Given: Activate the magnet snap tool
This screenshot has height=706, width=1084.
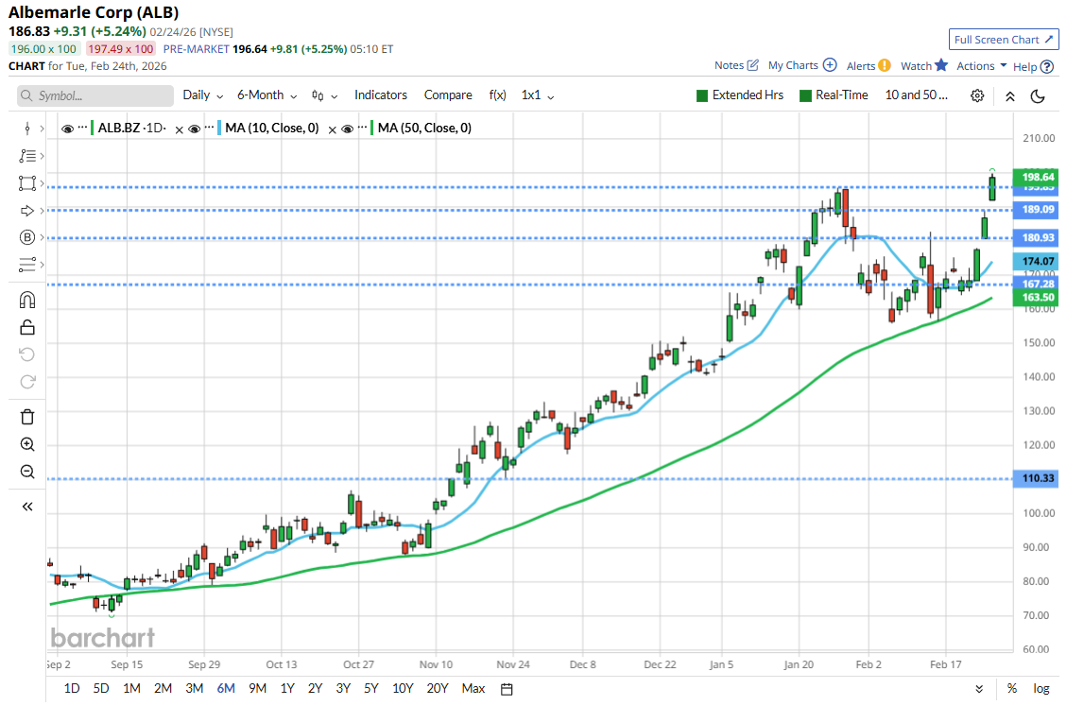Looking at the screenshot, I should point(26,300).
